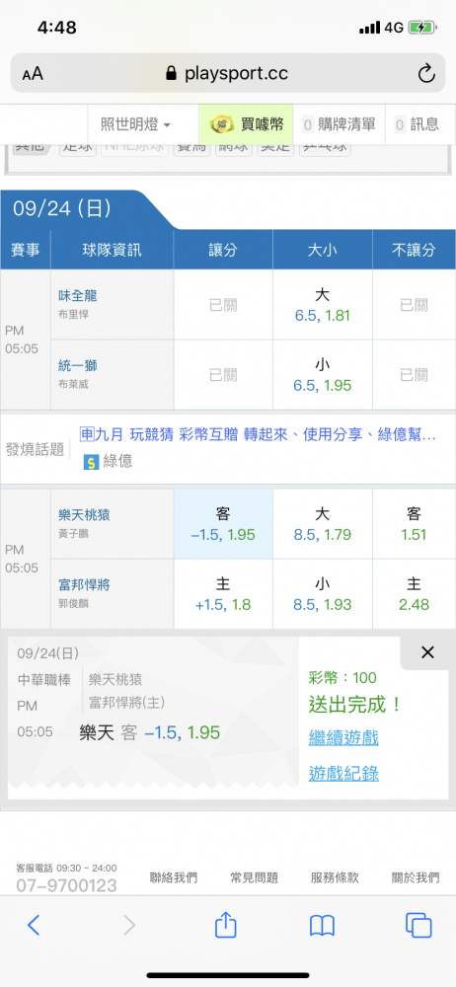Tap the AA reader text size icon
456x987 pixels.
[33, 74]
